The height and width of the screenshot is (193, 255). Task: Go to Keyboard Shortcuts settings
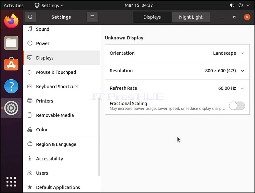point(61,86)
